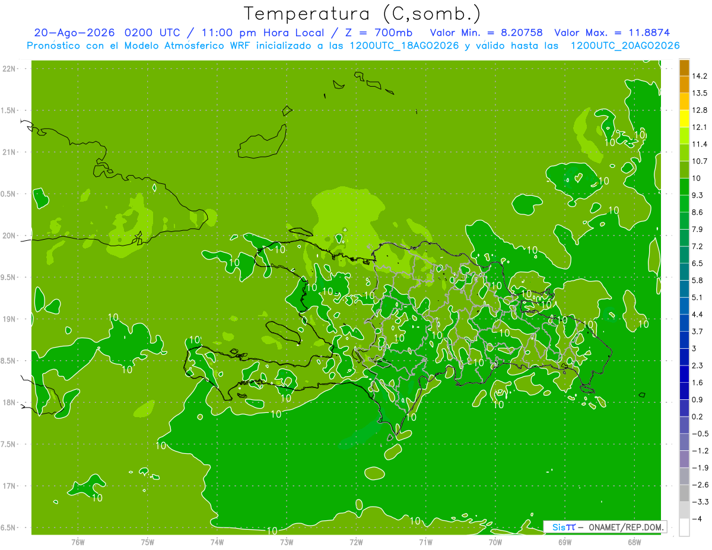Image resolution: width=712 pixels, height=550 pixels.
Task: Click the 5.8 color scale label
Action: click(x=698, y=281)
